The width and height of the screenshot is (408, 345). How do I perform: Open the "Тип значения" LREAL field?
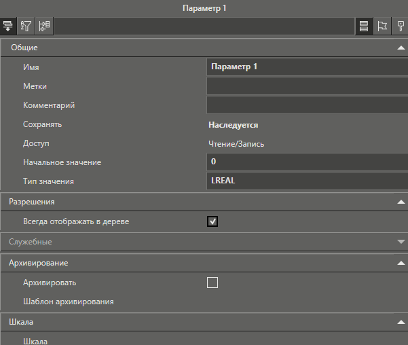(307, 181)
